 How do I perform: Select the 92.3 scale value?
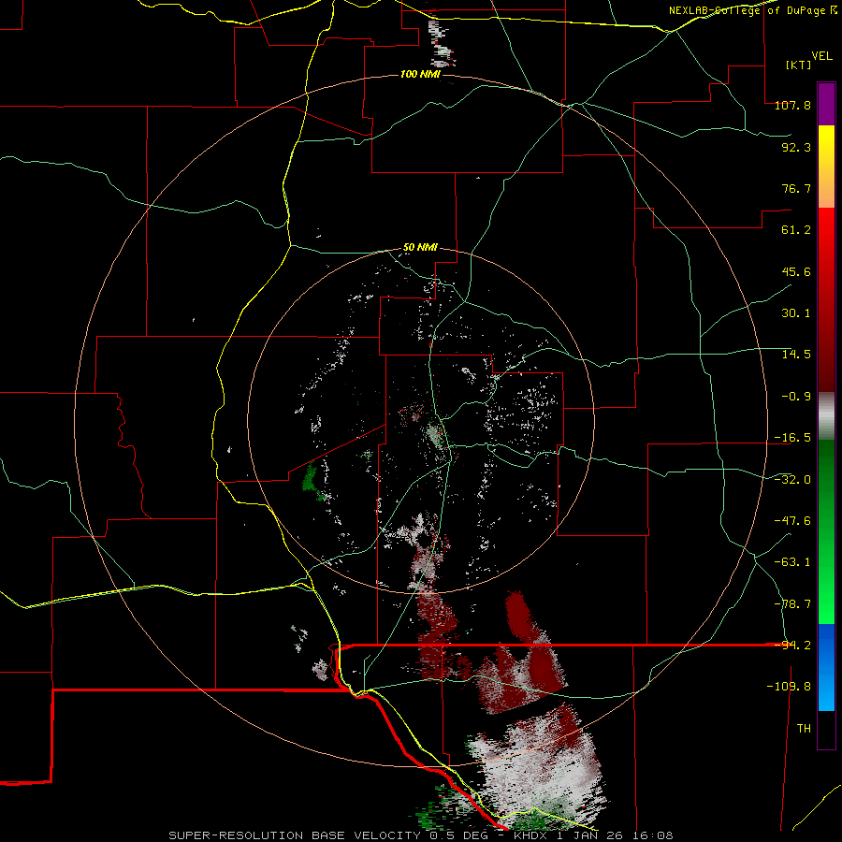796,147
